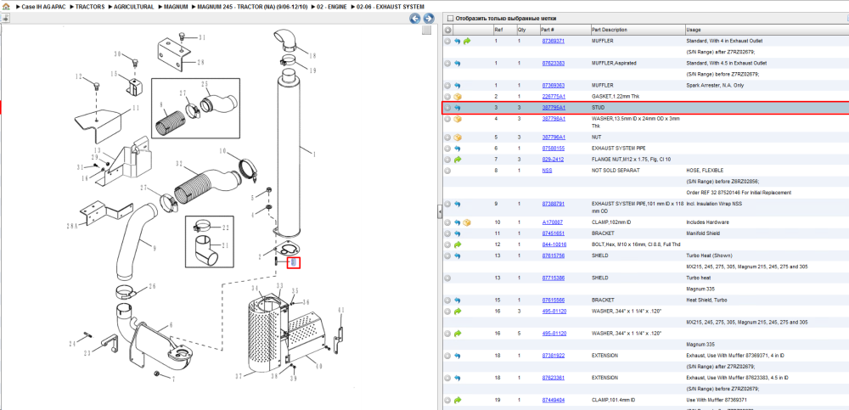Open part number link A170867
849x410 pixels.
(x=553, y=222)
